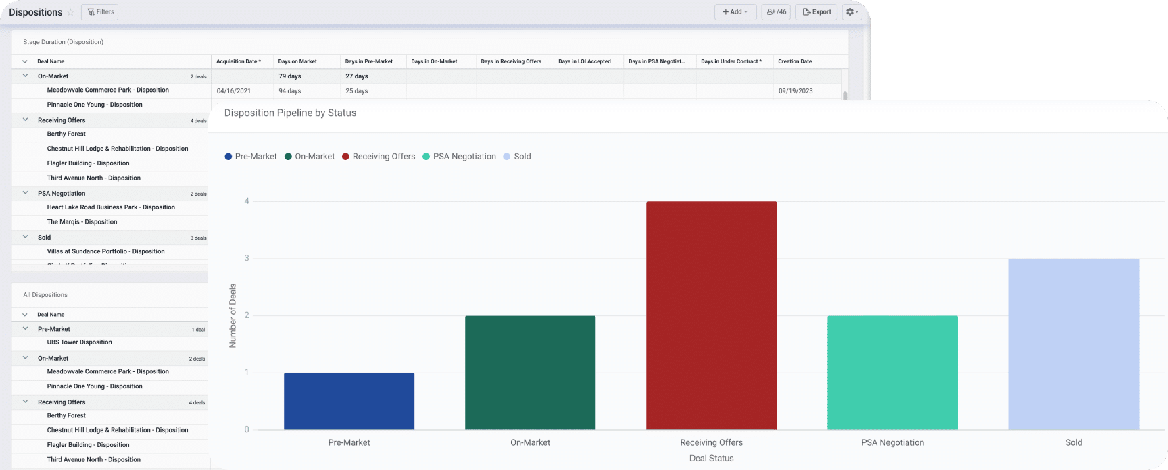This screenshot has width=1168, height=470.
Task: Click the 09/19/2023 creation date cell
Action: pos(796,91)
